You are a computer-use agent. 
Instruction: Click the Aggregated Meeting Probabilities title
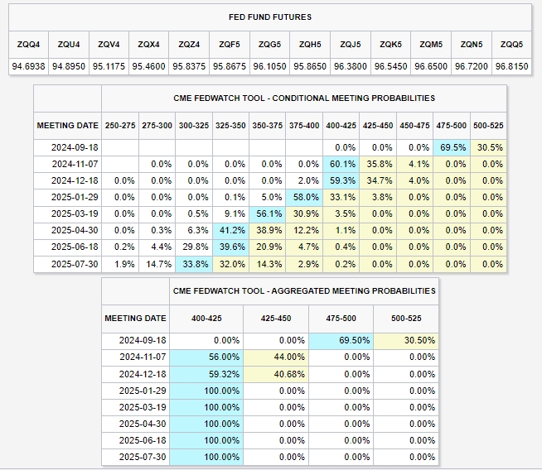click(x=304, y=291)
